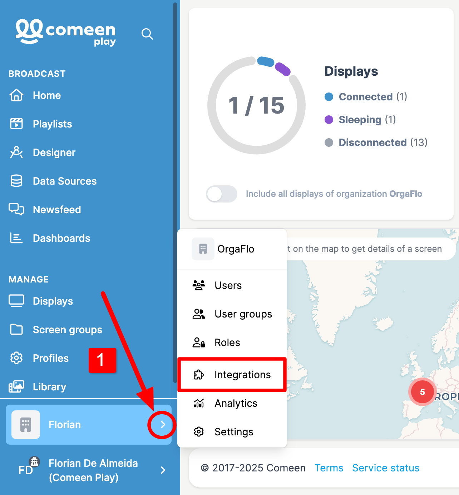Viewport: 459px width, 495px height.
Task: Choose Roles from the organization popup
Action: pyautogui.click(x=232, y=342)
